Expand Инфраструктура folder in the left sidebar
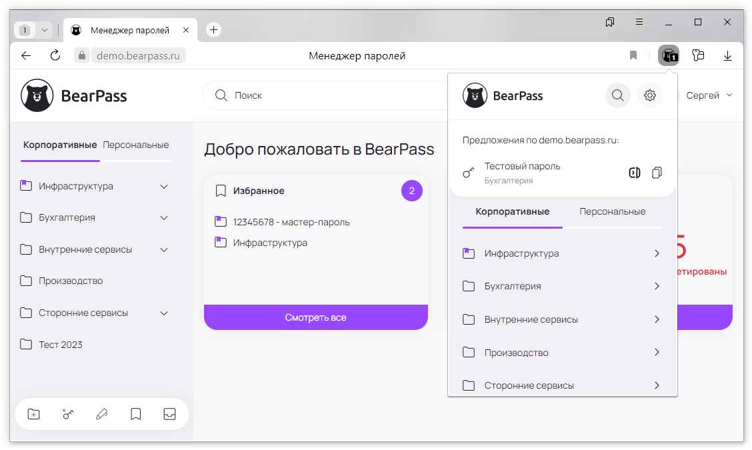 click(x=164, y=187)
